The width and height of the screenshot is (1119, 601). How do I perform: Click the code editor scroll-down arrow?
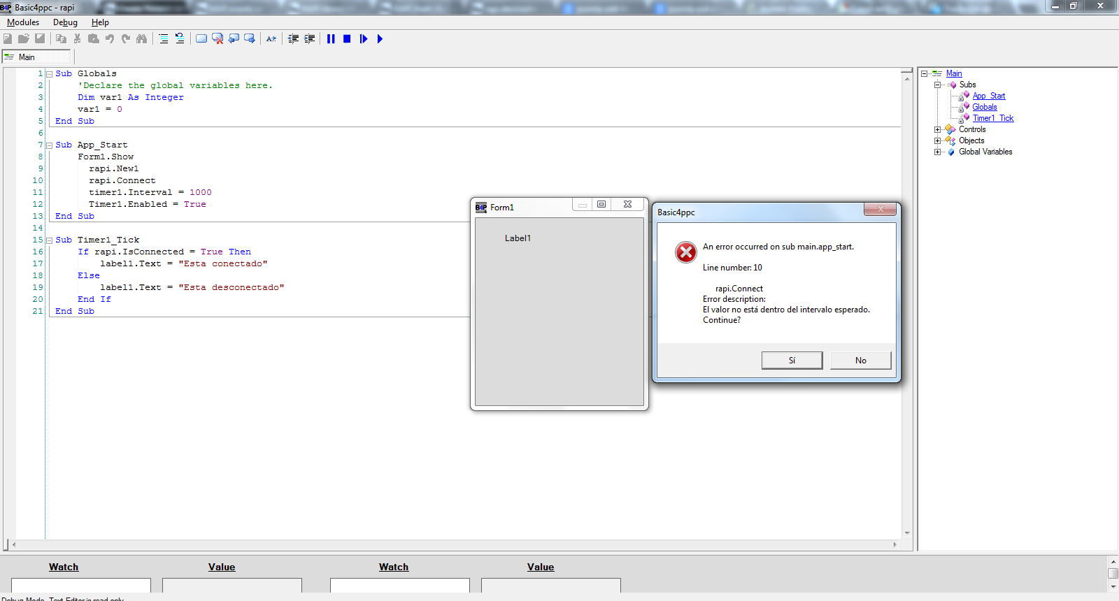point(907,533)
